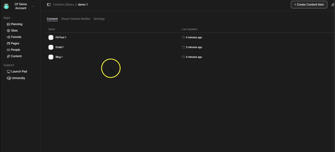
Task: Select the Funnels label in sidebar
Action: pyautogui.click(x=16, y=37)
